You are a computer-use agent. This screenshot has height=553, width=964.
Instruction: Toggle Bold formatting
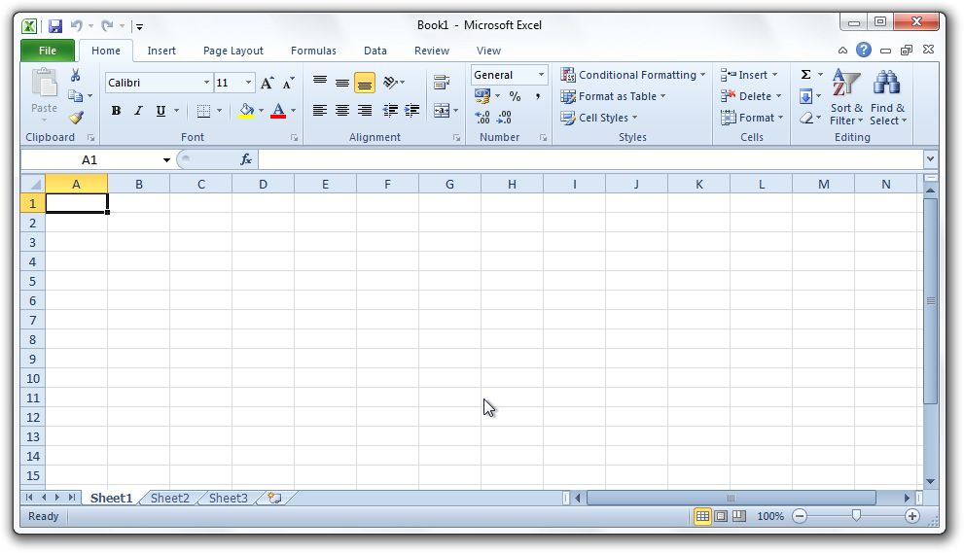pyautogui.click(x=116, y=111)
